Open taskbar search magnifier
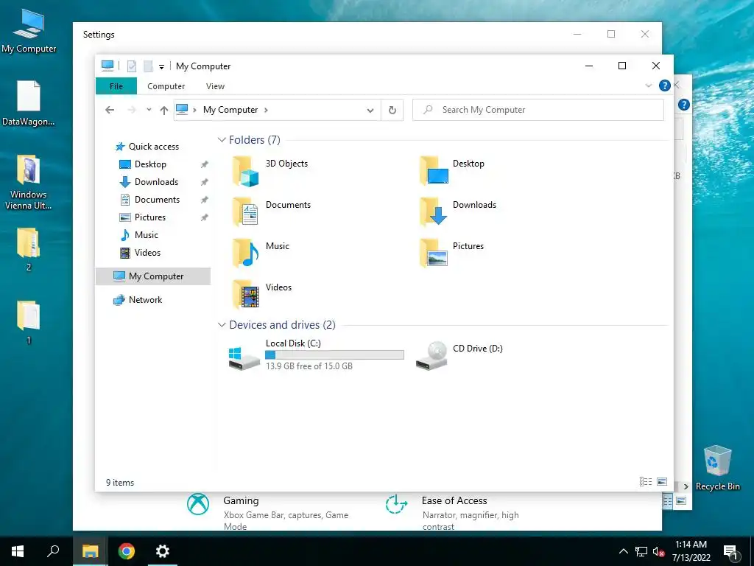 (53, 551)
